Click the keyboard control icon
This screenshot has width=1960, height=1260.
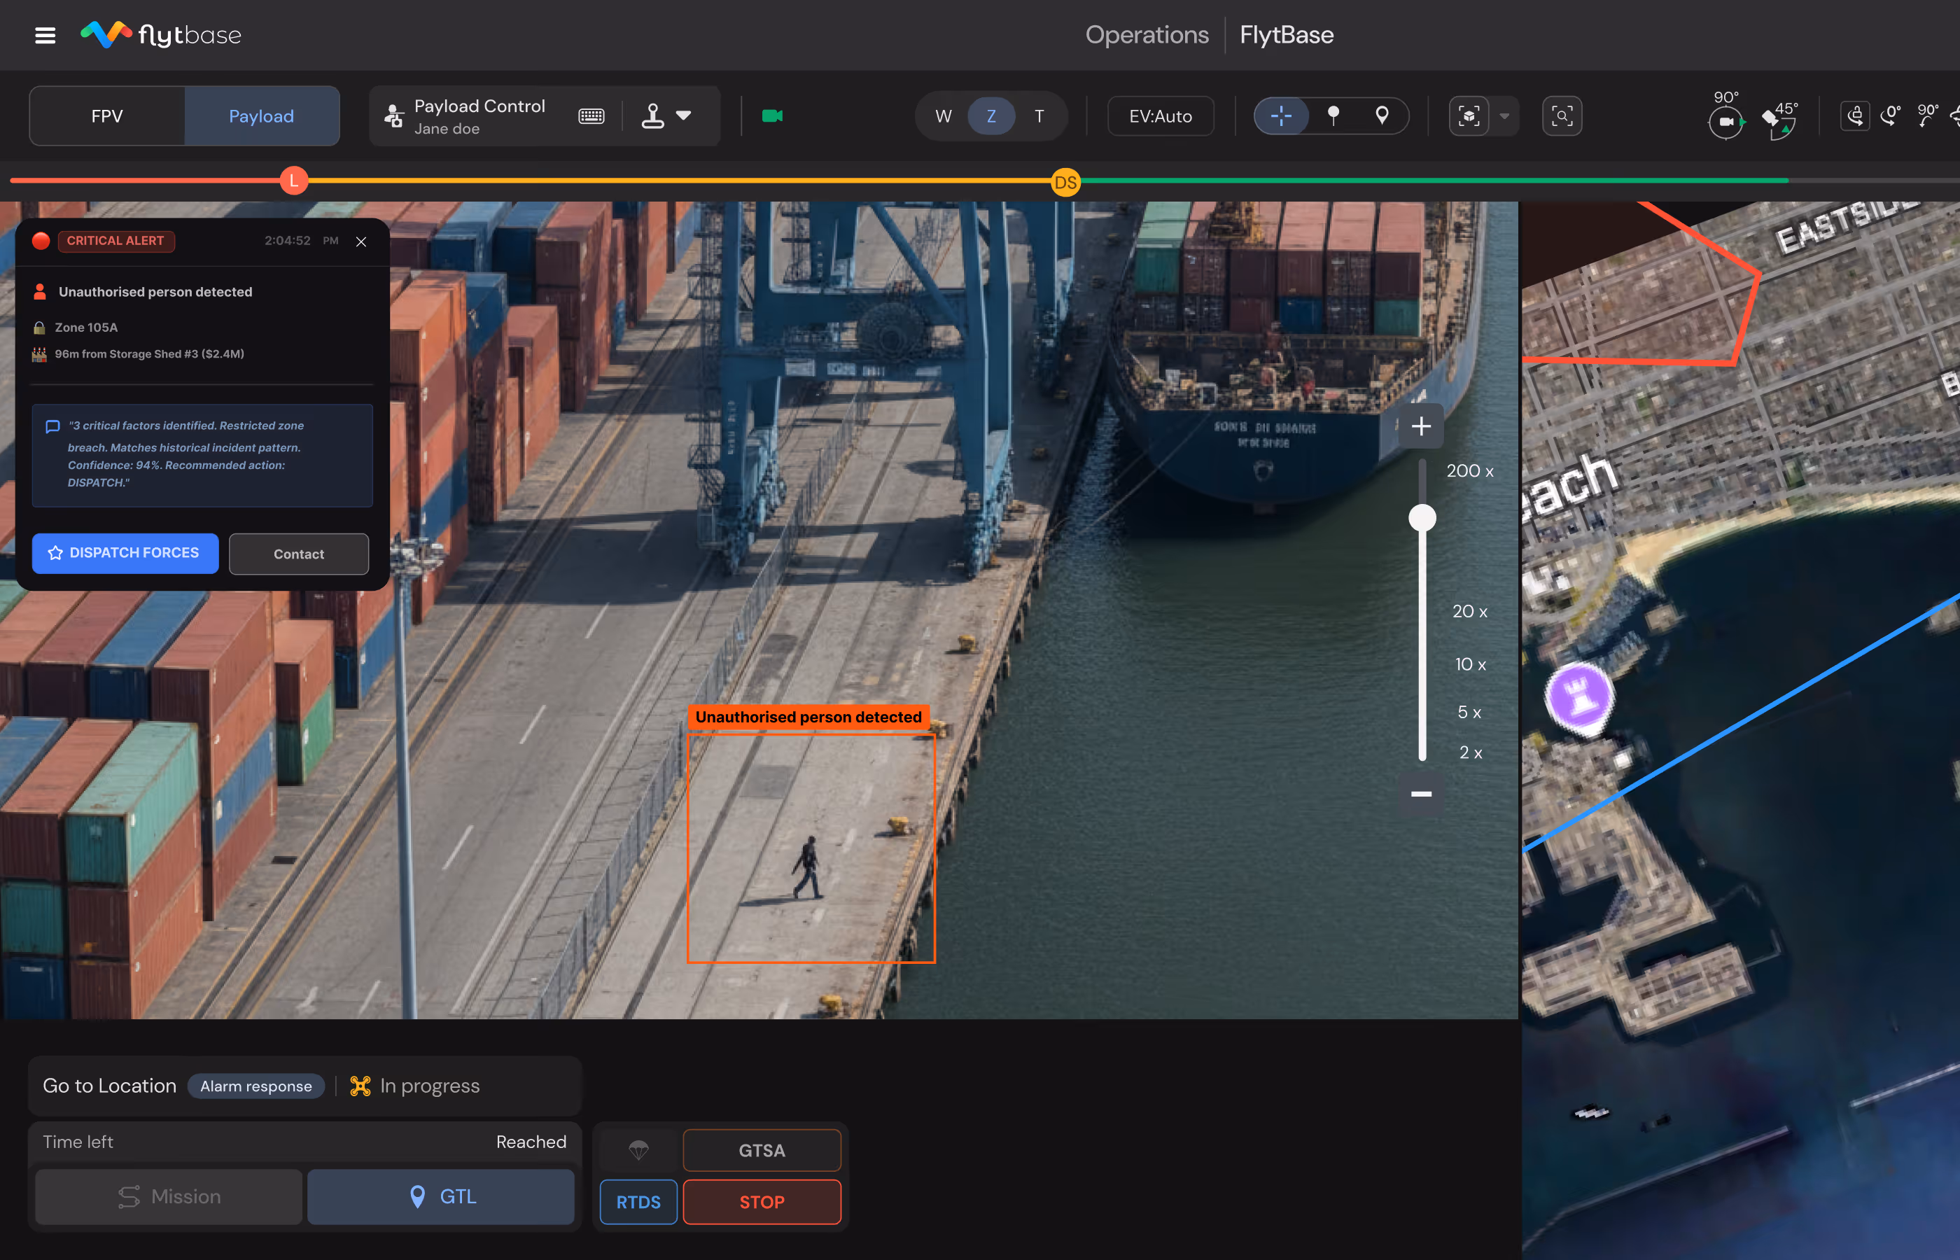pos(591,116)
